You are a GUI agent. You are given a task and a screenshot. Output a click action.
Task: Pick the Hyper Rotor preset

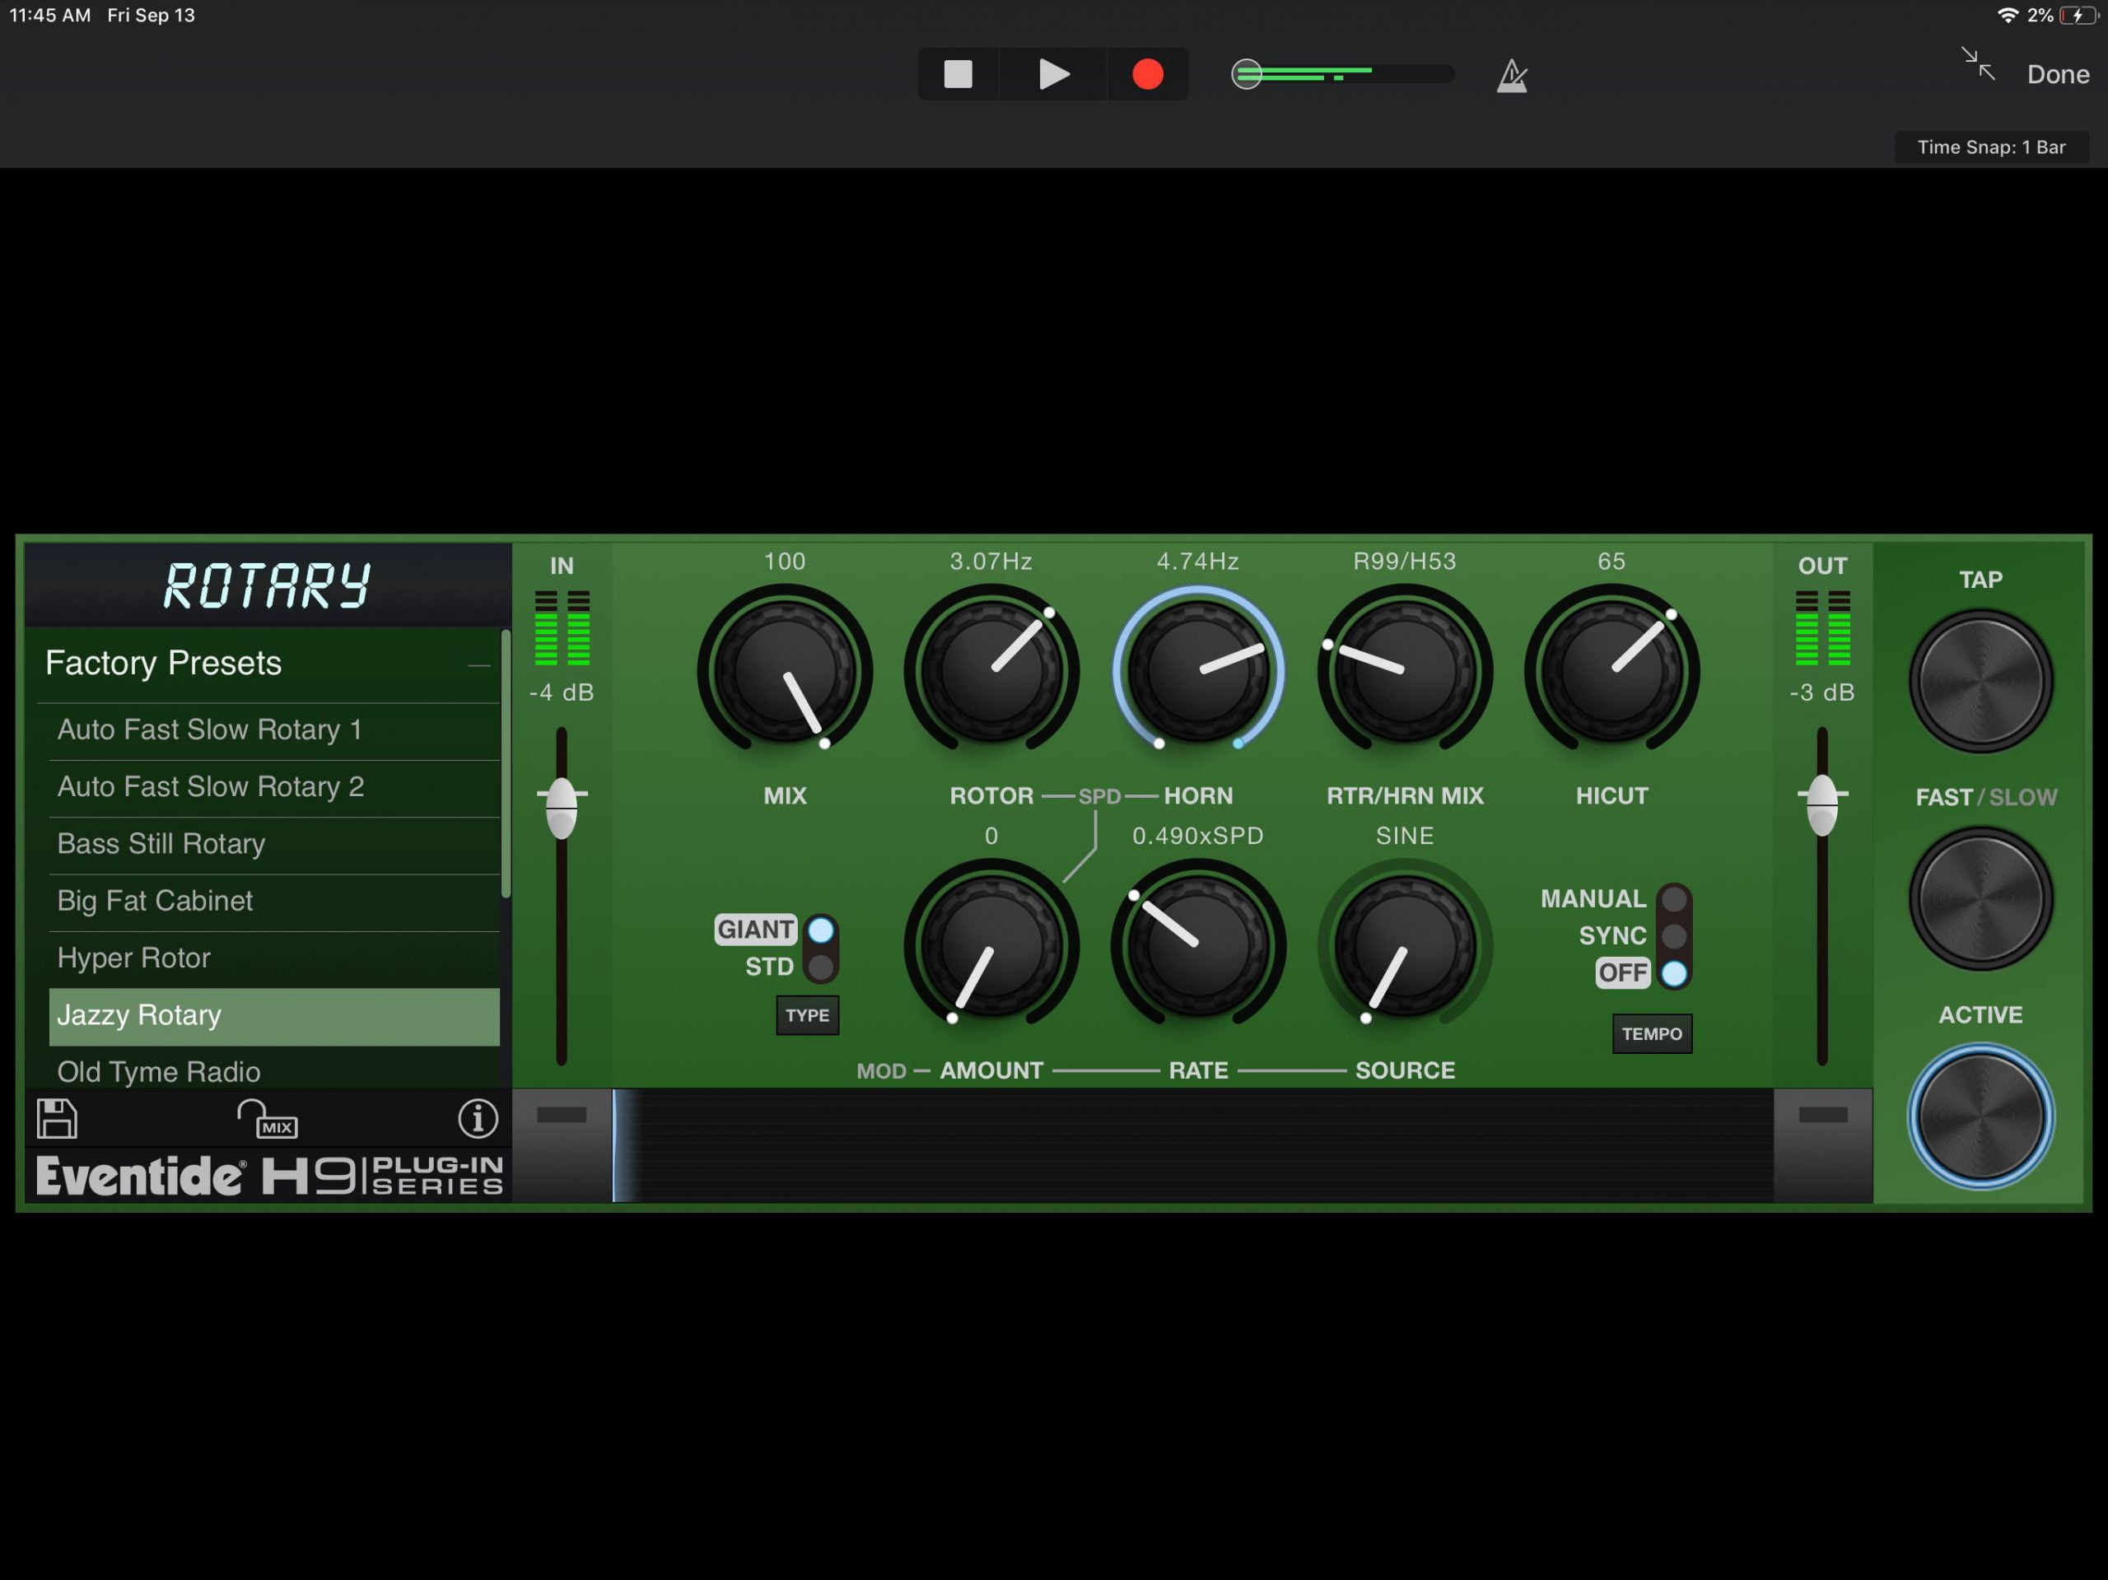point(274,958)
